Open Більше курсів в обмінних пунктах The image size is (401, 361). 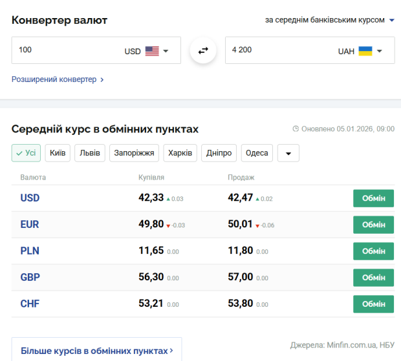(x=96, y=351)
